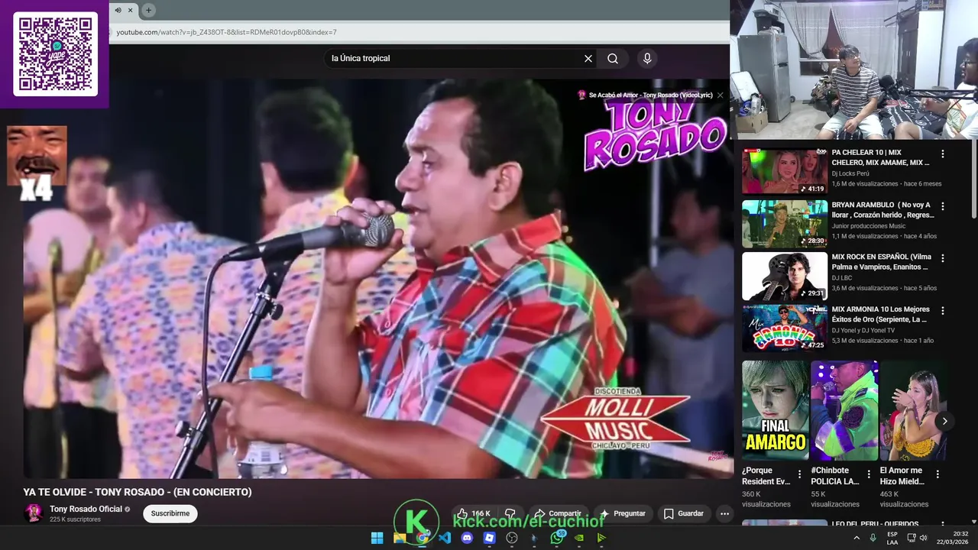Image resolution: width=978 pixels, height=550 pixels.
Task: Open the Chinbote POLICIA short thumbnail
Action: (x=844, y=410)
